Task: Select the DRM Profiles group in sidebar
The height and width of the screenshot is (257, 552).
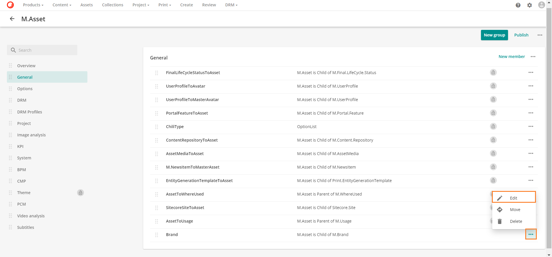Action: [30, 112]
